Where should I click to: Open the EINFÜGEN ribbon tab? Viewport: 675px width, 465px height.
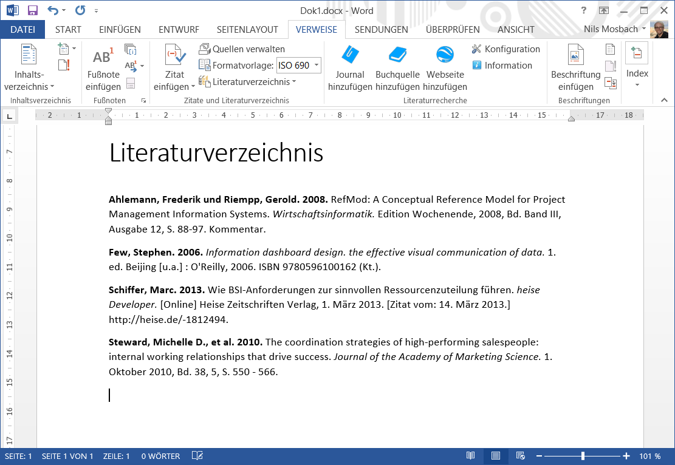pos(120,29)
